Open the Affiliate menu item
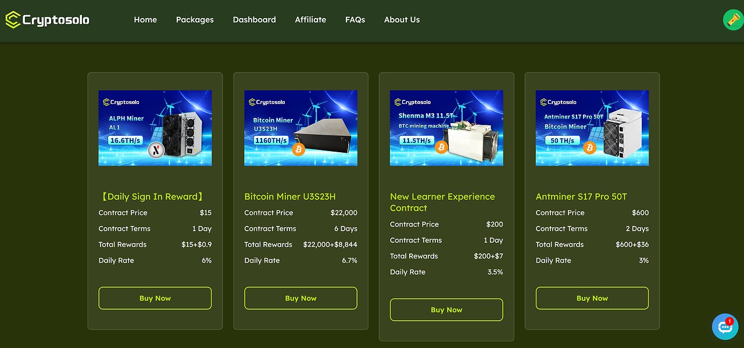 (310, 20)
